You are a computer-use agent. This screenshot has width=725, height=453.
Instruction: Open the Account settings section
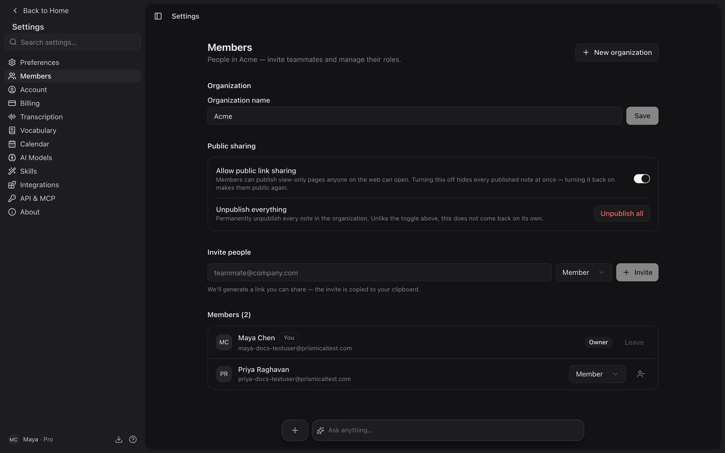[x=72, y=89]
